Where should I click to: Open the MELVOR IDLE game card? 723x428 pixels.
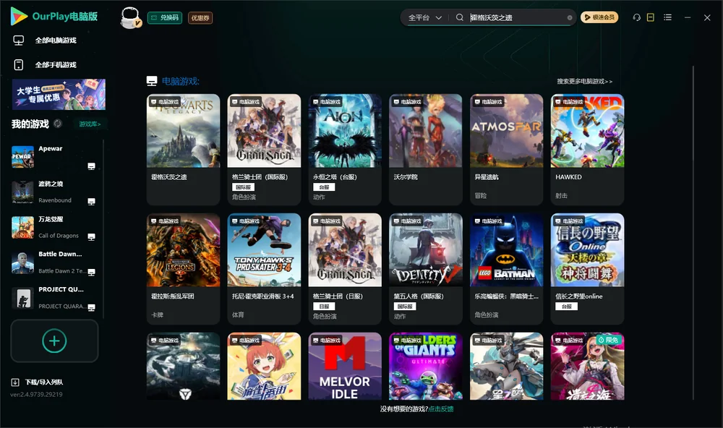[345, 367]
